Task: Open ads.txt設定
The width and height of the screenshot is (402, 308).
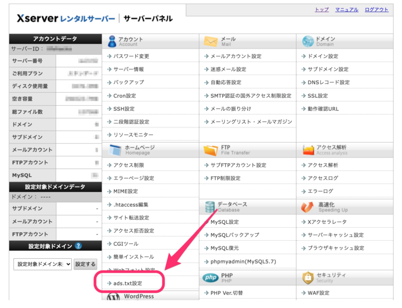Action: pyautogui.click(x=128, y=283)
